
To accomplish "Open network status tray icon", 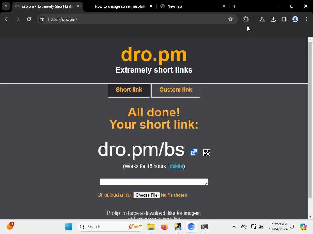I will pyautogui.click(x=253, y=227).
